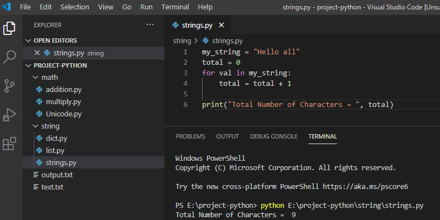Click line number 1 in editor gutter
Image resolution: width=440 pixels, height=220 pixels.
click(185, 52)
